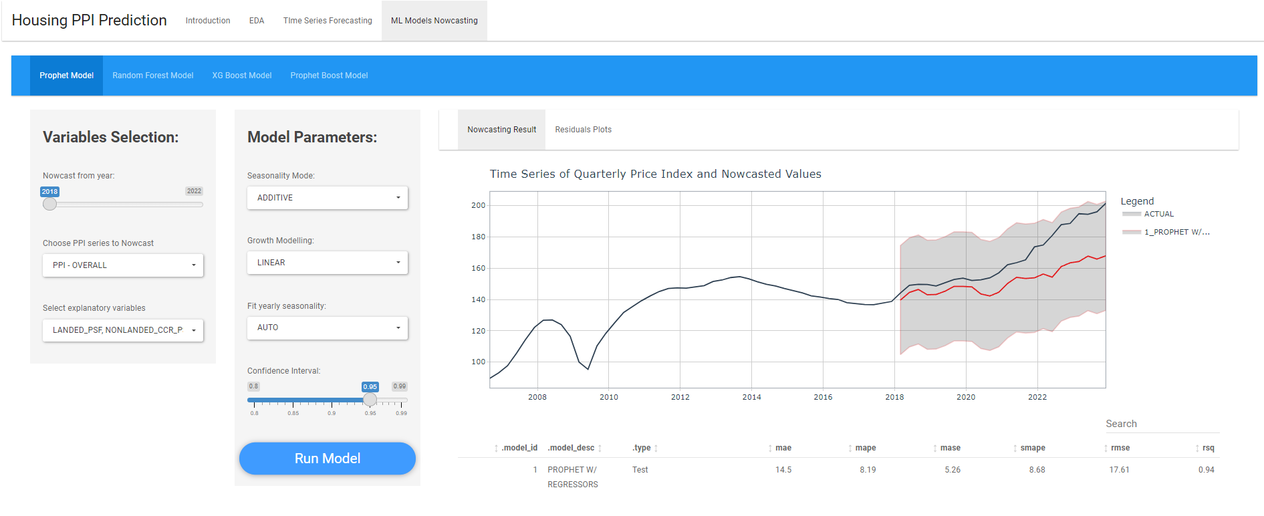Open the Fit yearly seasonality dropdown
The height and width of the screenshot is (516, 1264).
[328, 328]
